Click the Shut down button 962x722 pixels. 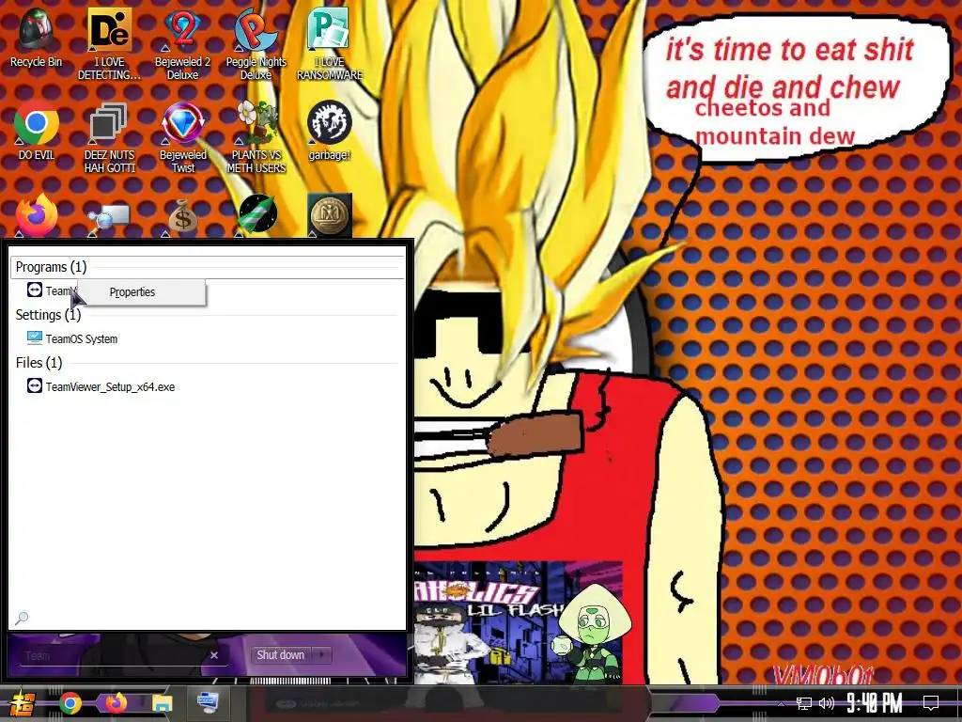point(281,655)
